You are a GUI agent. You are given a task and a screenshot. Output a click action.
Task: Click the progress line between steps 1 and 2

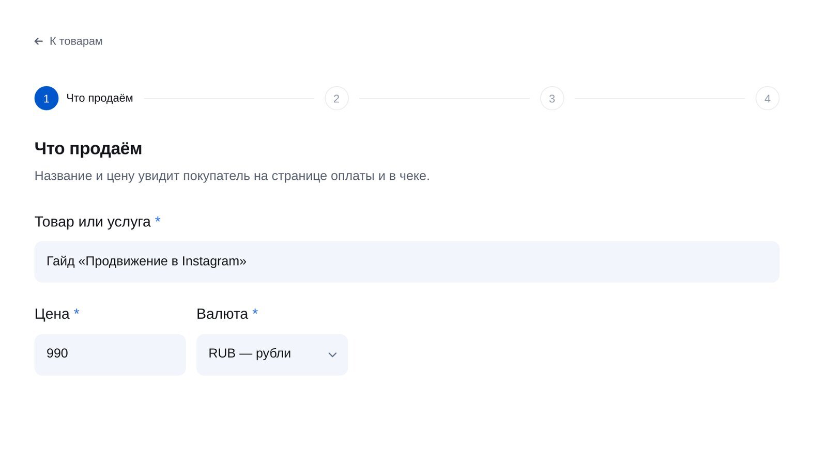229,98
